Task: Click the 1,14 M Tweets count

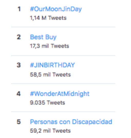Action: pos(48,18)
